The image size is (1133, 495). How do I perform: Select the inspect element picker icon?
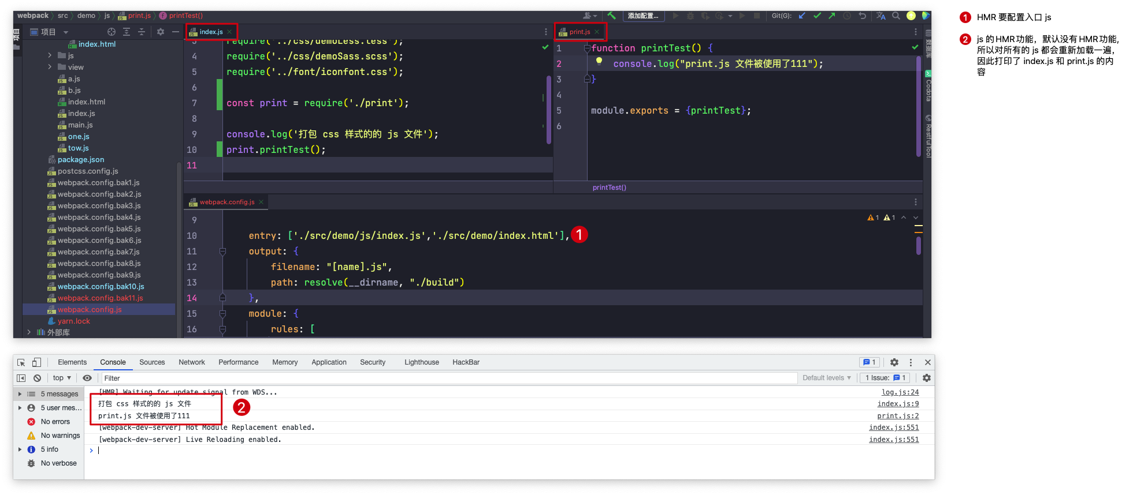(21, 362)
